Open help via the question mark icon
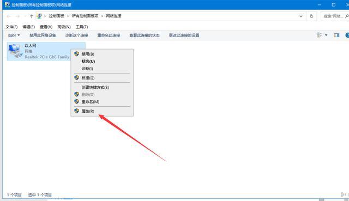Screen dimensions: 349x201 (347, 35)
